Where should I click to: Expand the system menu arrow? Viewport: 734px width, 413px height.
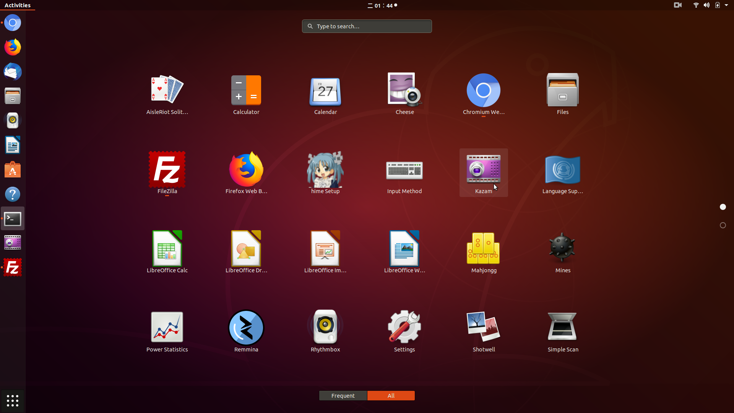tap(726, 5)
